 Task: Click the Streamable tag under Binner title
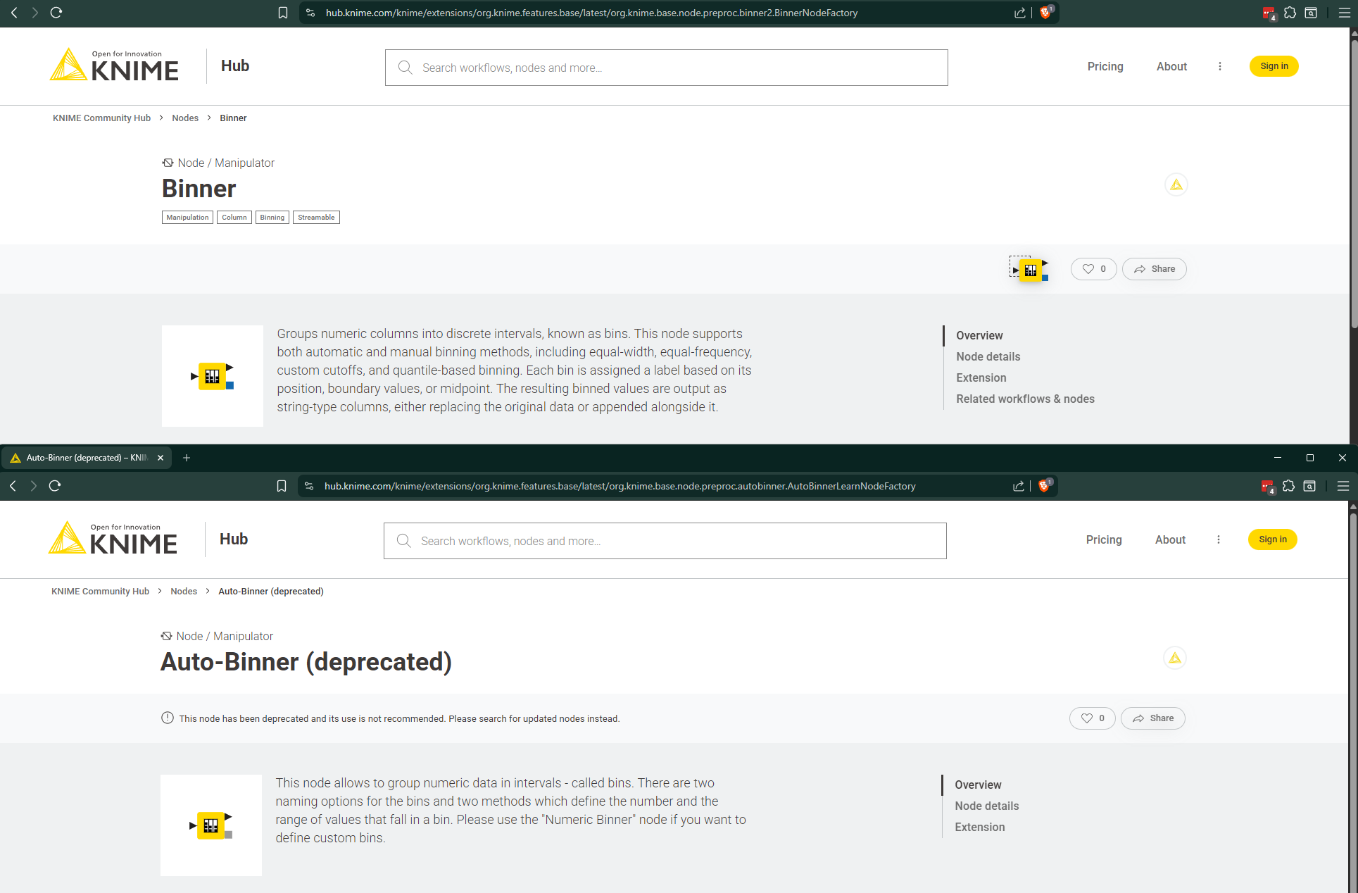coord(316,218)
